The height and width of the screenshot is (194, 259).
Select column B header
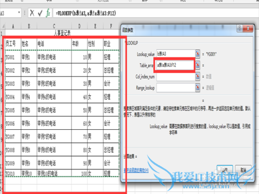pos(29,26)
